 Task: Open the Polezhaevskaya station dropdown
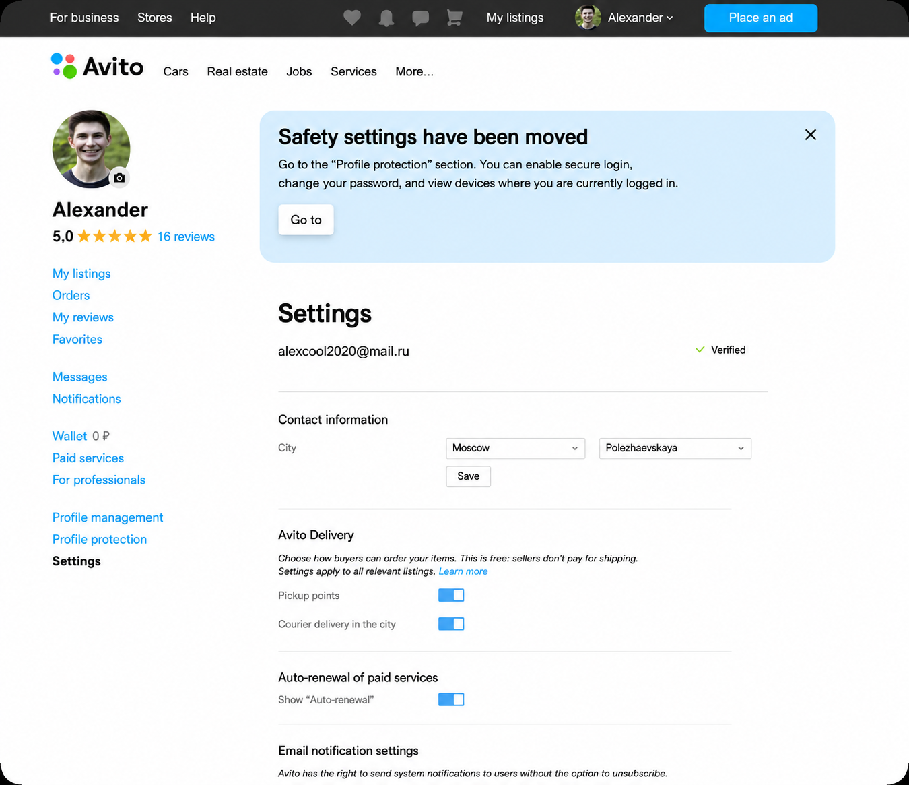675,448
